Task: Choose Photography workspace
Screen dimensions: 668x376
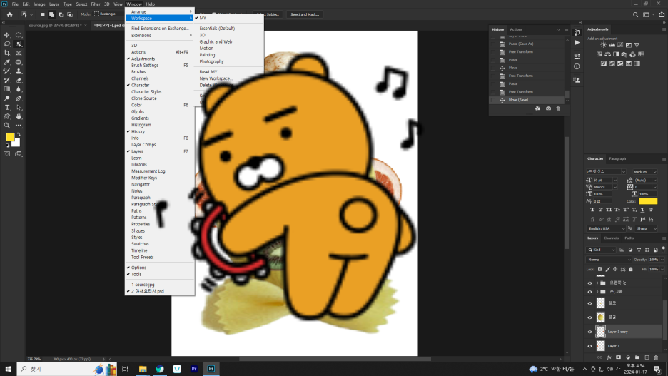Action: [x=211, y=61]
